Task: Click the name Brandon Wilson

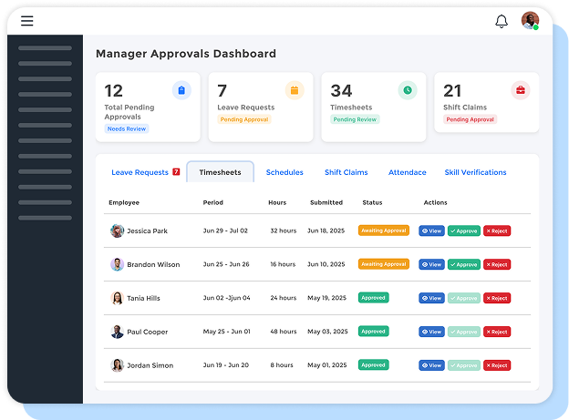Action: click(x=153, y=265)
